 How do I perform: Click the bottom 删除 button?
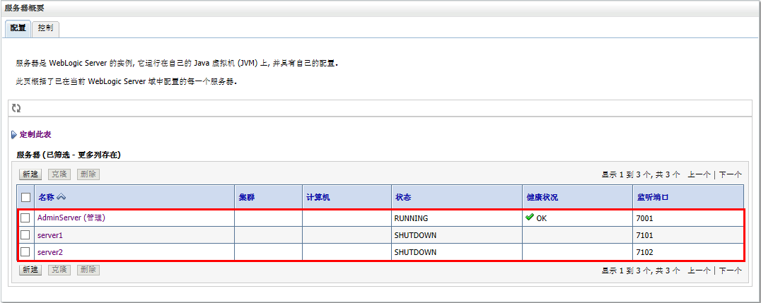coord(88,270)
